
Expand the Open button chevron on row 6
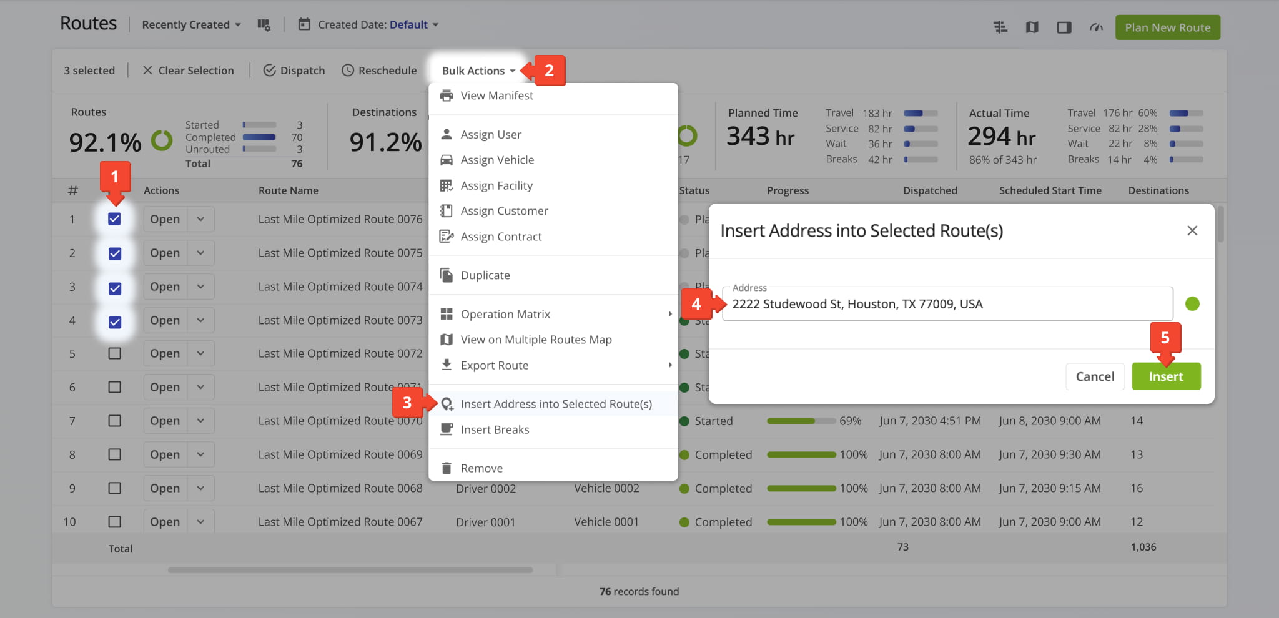pyautogui.click(x=200, y=387)
